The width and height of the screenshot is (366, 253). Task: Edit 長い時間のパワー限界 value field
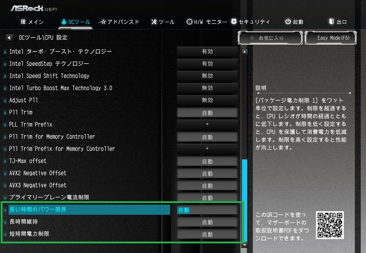[x=207, y=210]
